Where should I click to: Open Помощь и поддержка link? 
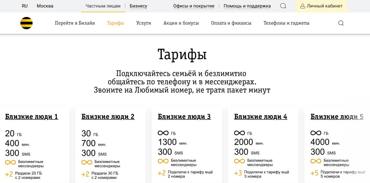[247, 6]
